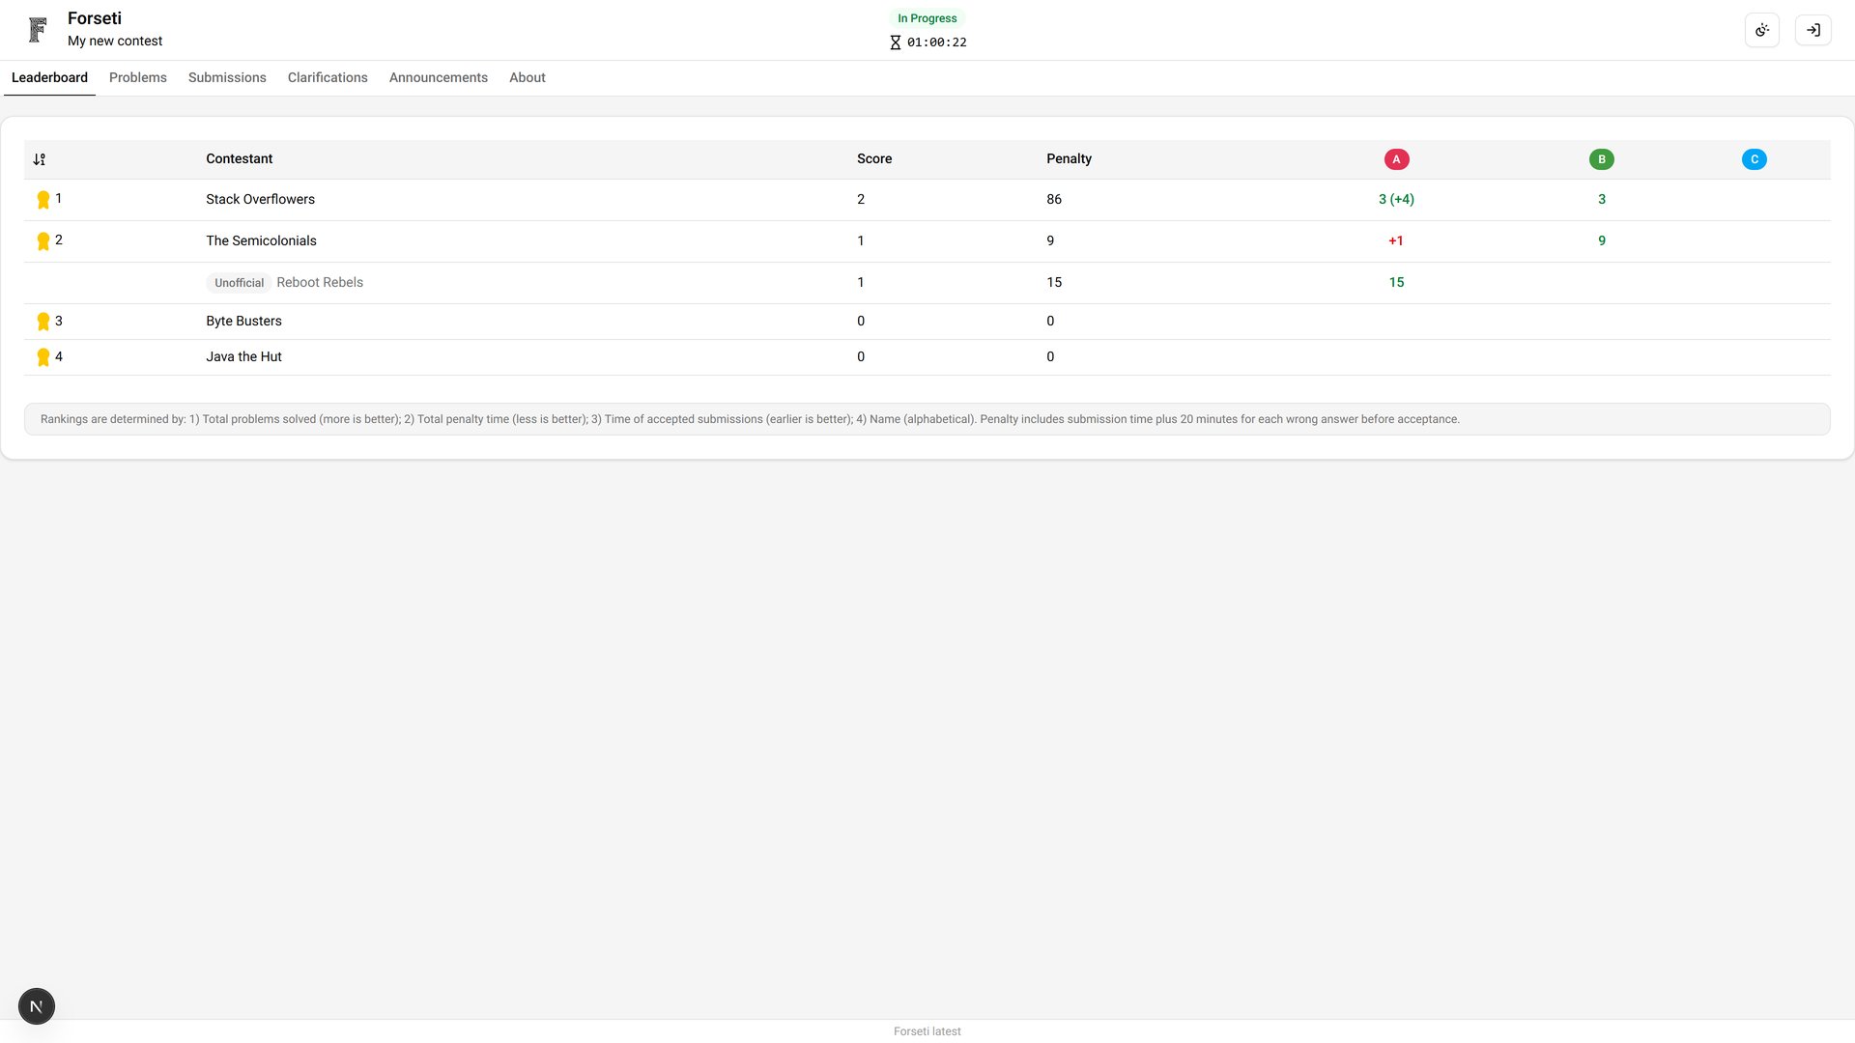
Task: Click the sign-out icon at top right
Action: pyautogui.click(x=1813, y=30)
